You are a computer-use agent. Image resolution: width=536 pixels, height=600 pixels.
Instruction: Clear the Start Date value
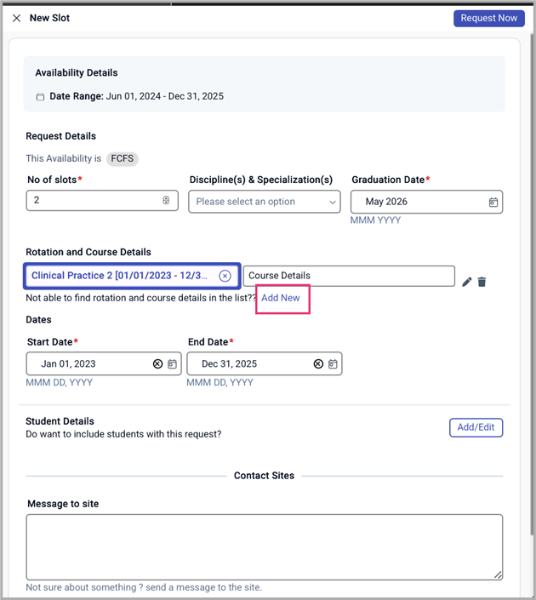[157, 363]
